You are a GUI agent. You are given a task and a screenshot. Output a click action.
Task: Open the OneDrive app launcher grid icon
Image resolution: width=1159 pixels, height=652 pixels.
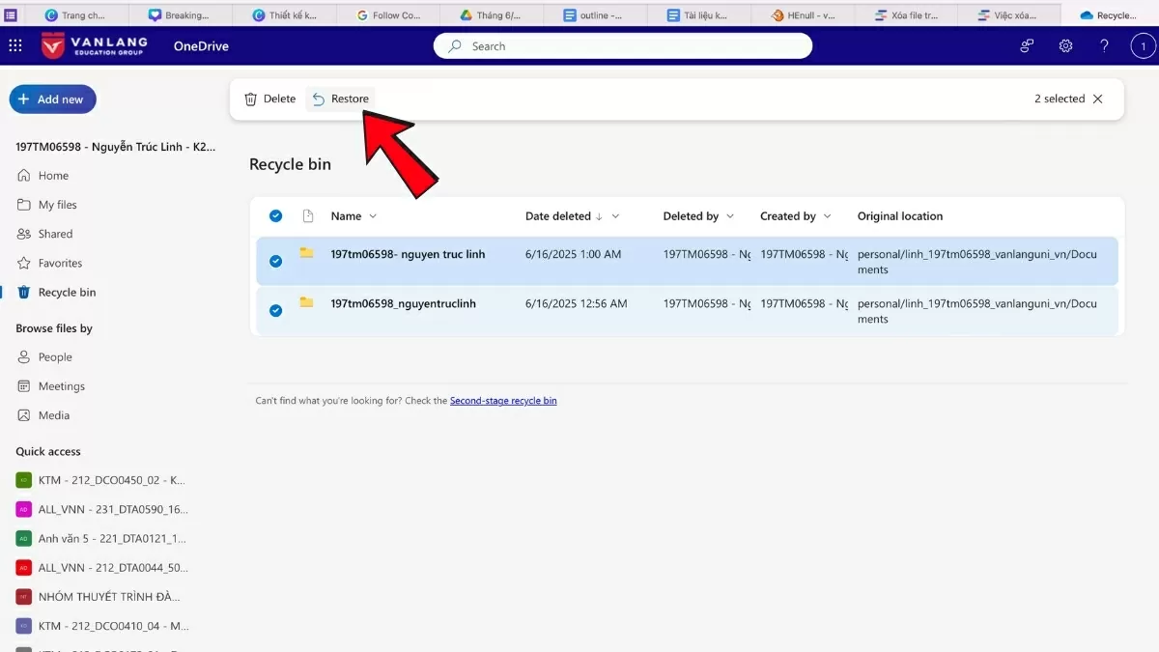(x=14, y=45)
